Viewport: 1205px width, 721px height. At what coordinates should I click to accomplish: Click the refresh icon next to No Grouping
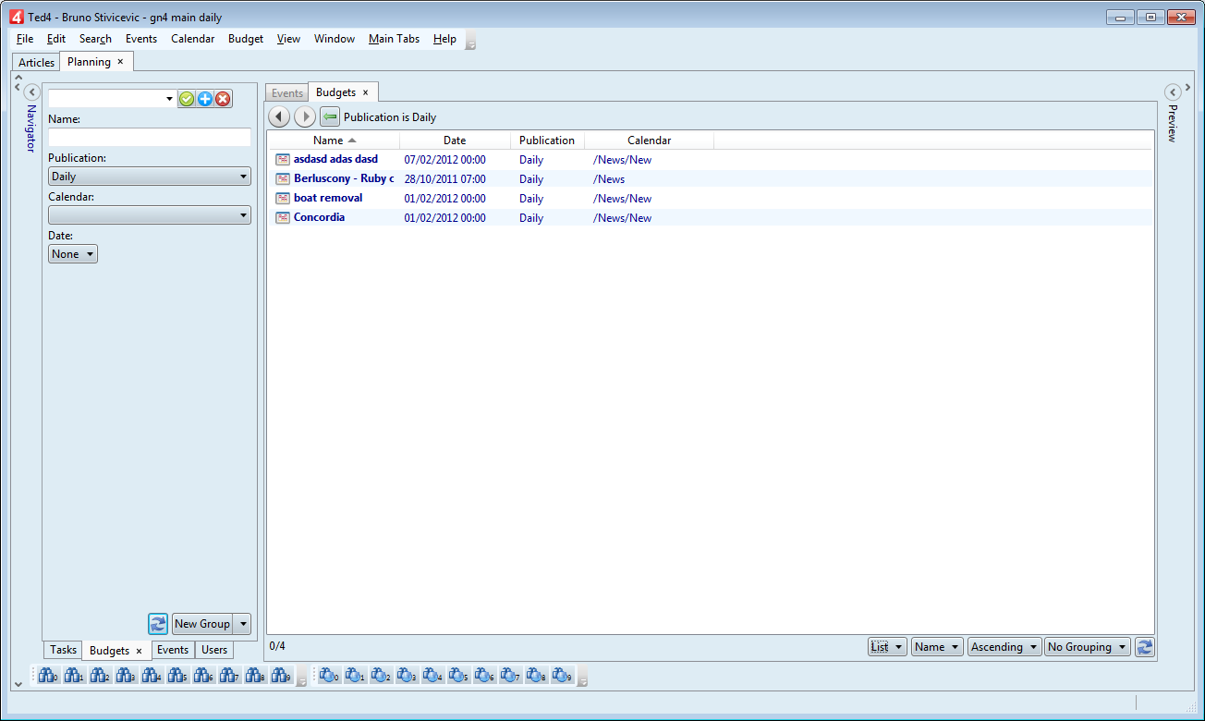coord(1145,647)
